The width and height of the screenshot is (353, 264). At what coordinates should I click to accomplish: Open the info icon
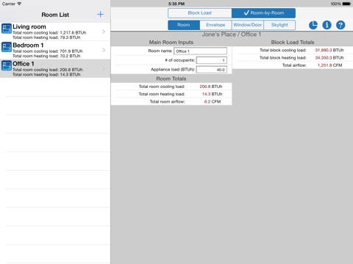point(327,25)
